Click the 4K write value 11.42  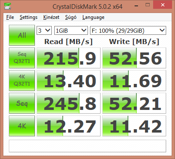click(134, 126)
